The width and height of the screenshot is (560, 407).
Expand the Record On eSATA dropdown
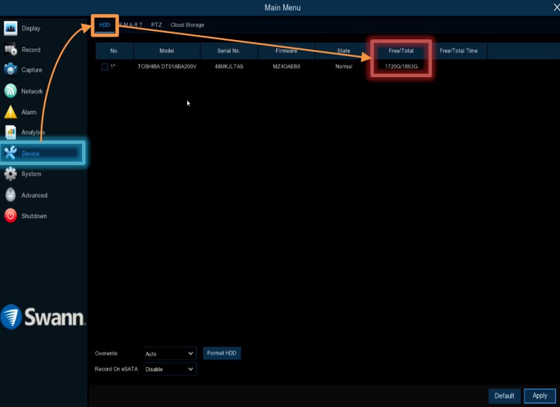pos(170,369)
